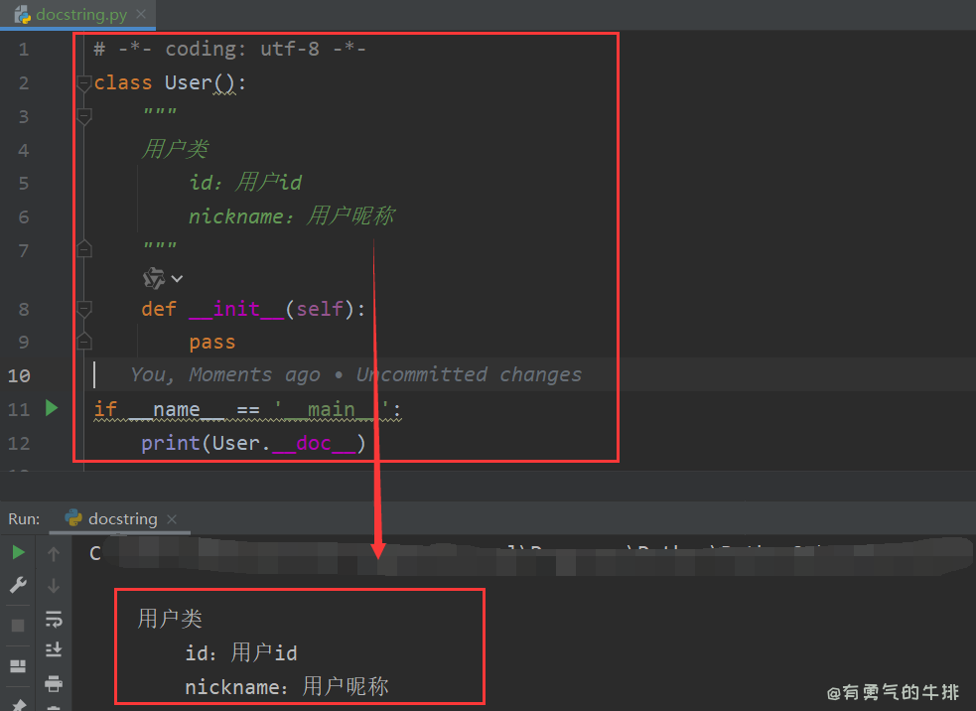Click the green Rerun button in Run panel
976x711 pixels.
pos(18,553)
